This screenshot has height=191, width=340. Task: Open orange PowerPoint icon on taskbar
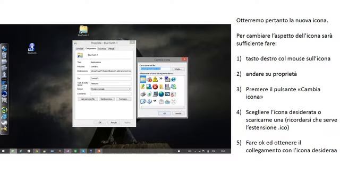(99, 151)
